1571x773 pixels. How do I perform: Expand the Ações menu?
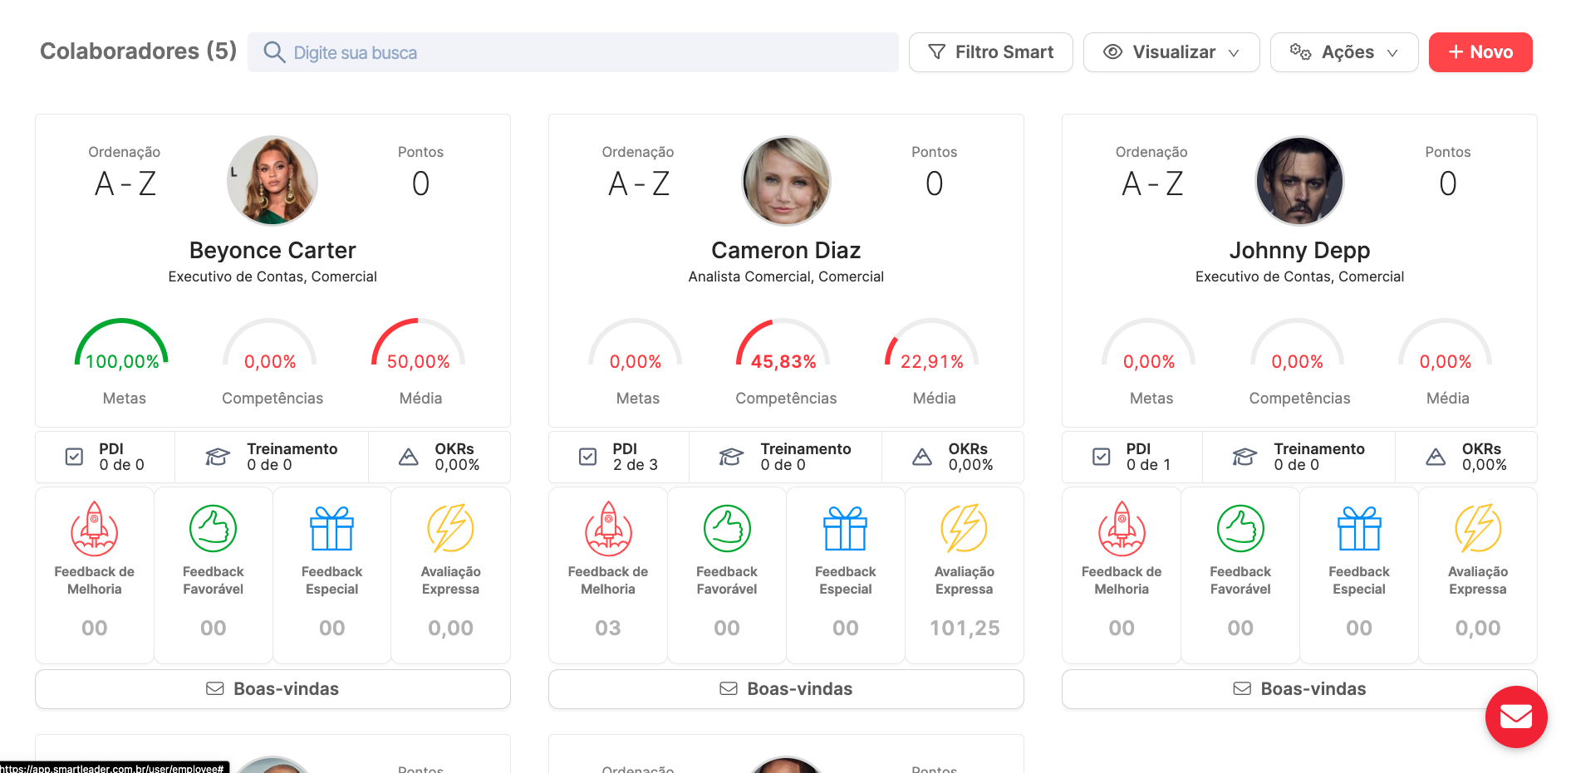click(1344, 51)
